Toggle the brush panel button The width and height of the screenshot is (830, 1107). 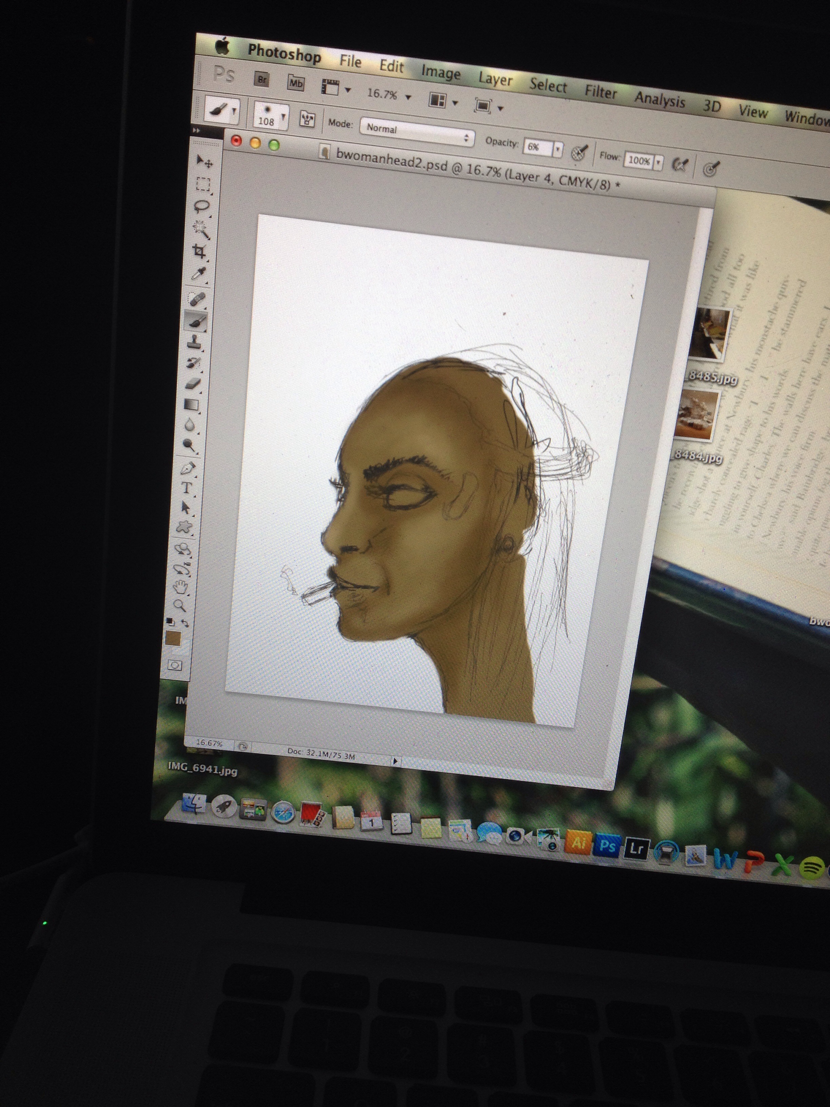point(307,119)
